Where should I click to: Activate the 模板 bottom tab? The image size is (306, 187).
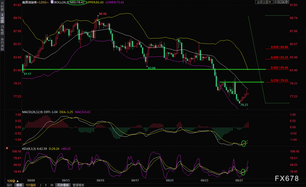coord(19,185)
